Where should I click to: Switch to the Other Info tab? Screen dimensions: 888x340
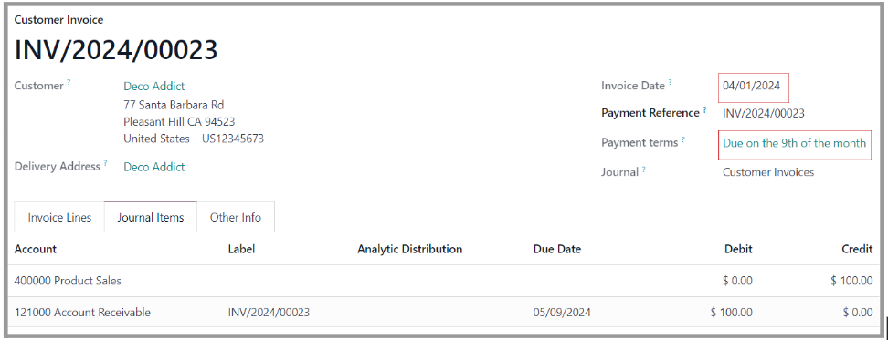[x=236, y=218]
